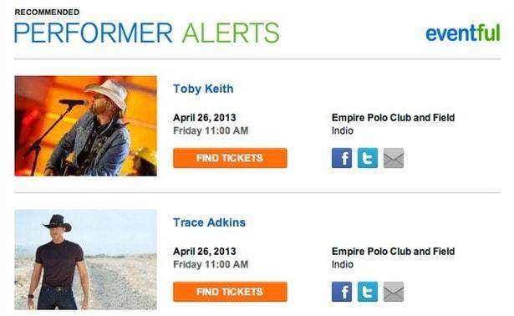
Task: Select April 26, 2013 date under Trace Adkins
Action: [x=205, y=252]
